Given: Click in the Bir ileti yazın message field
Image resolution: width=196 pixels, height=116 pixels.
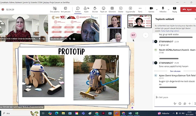Looking at the screenshot, I should click(175, 97).
